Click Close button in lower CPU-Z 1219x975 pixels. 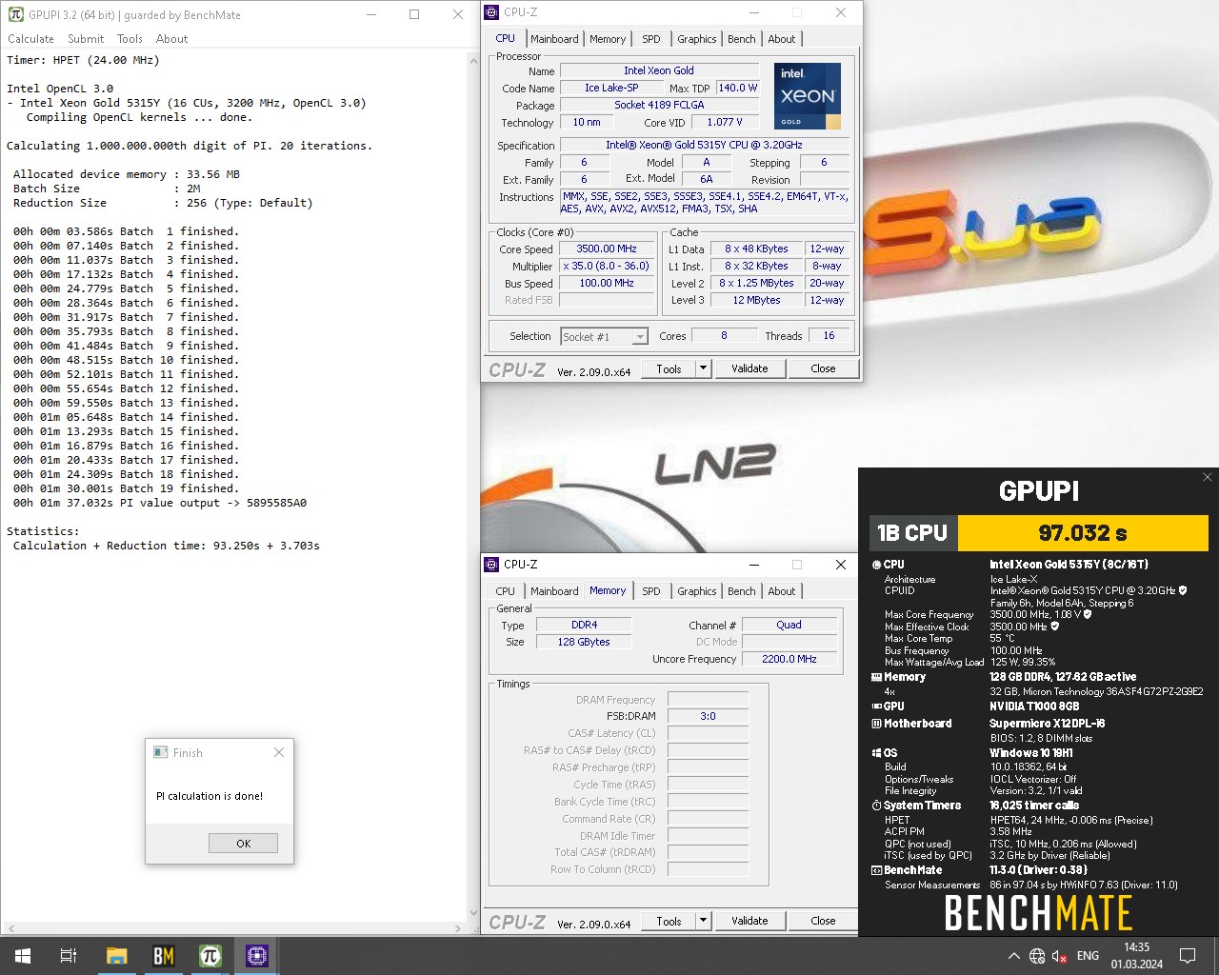pyautogui.click(x=823, y=921)
